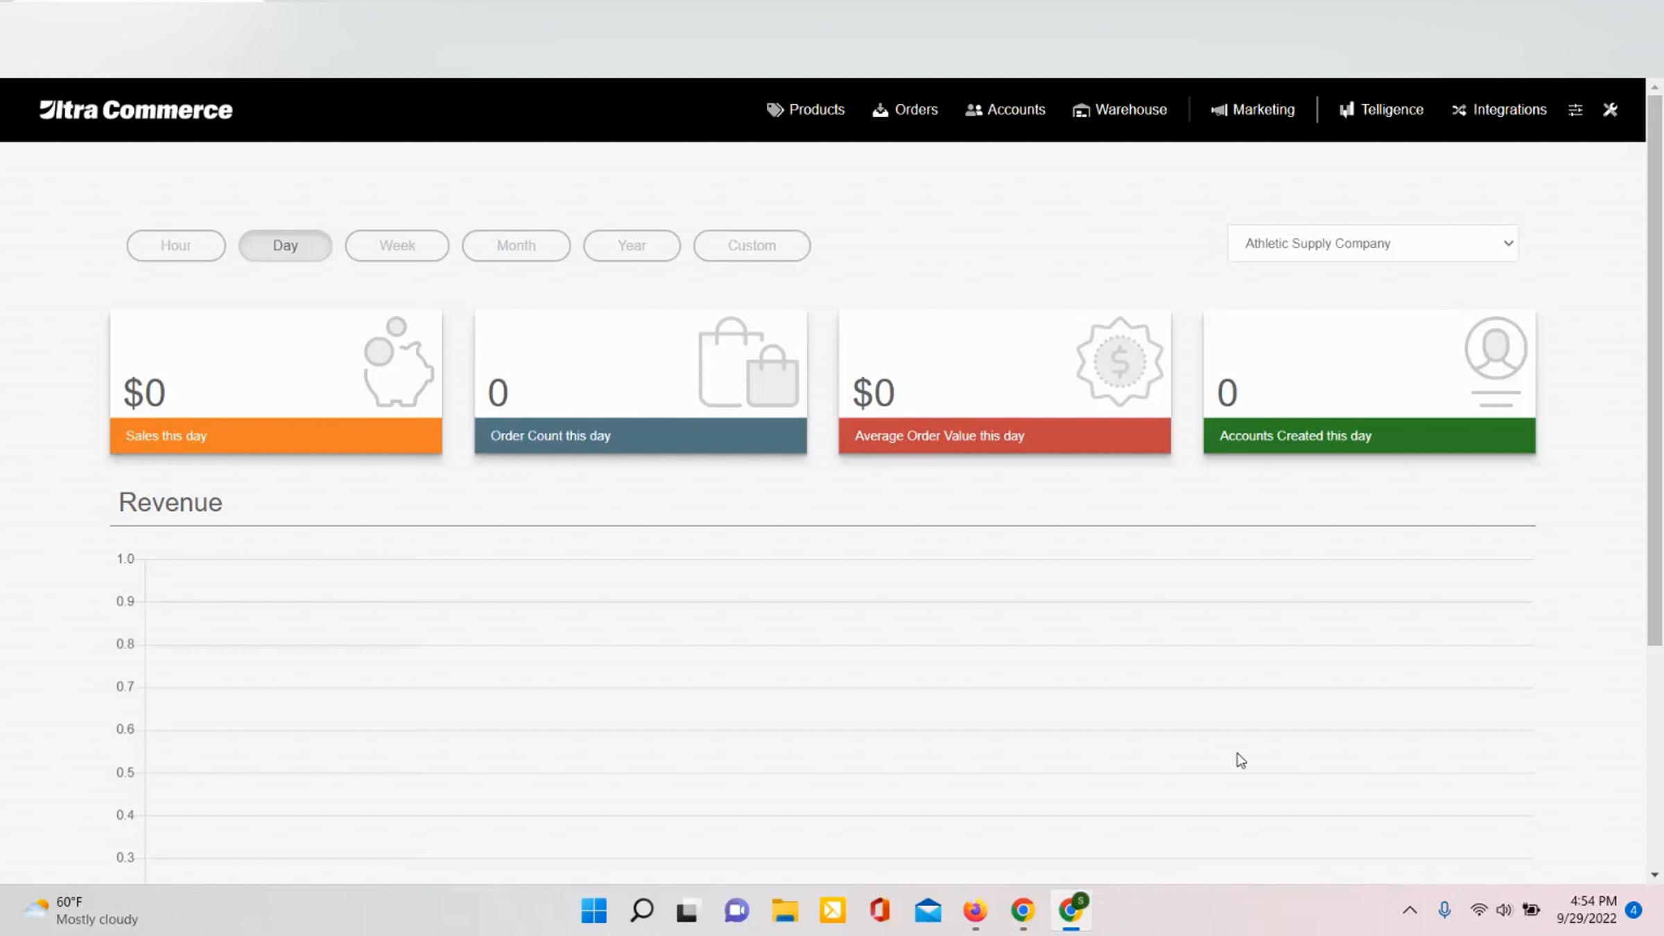Choose the Custom date range button
This screenshot has width=1664, height=936.
click(752, 245)
